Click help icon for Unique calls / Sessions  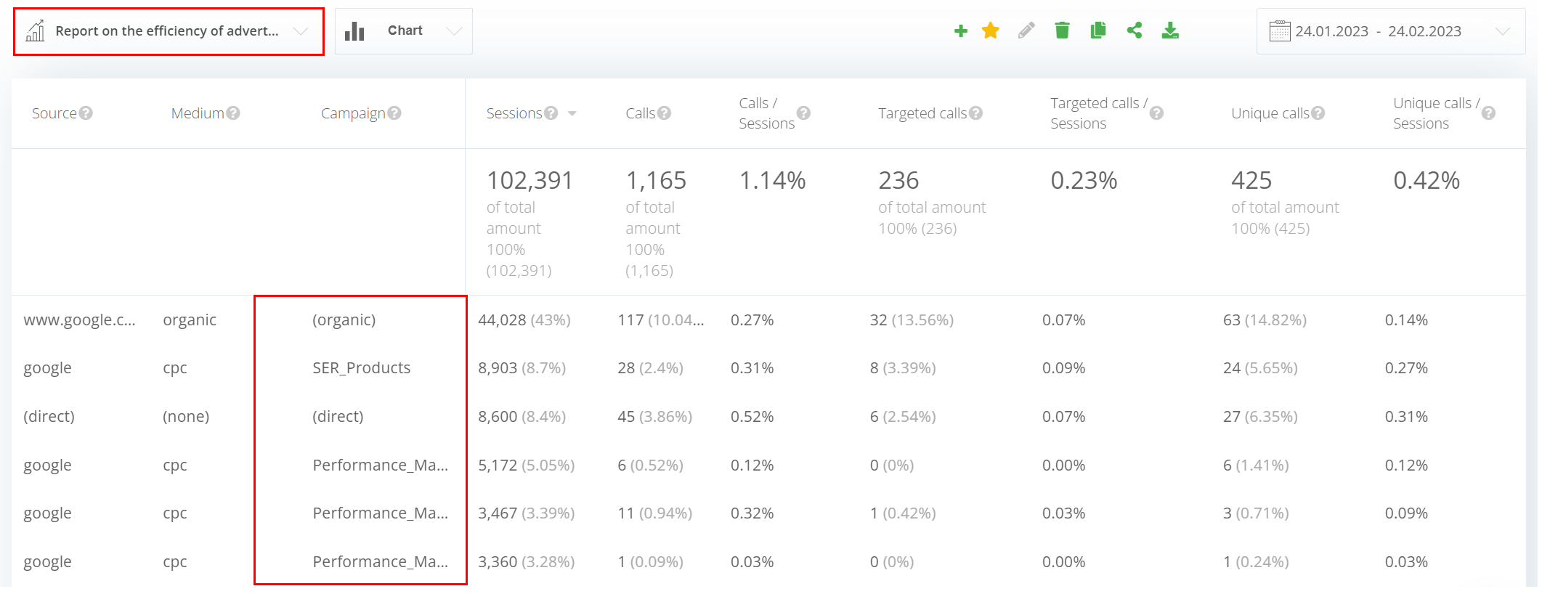pyautogui.click(x=1488, y=113)
